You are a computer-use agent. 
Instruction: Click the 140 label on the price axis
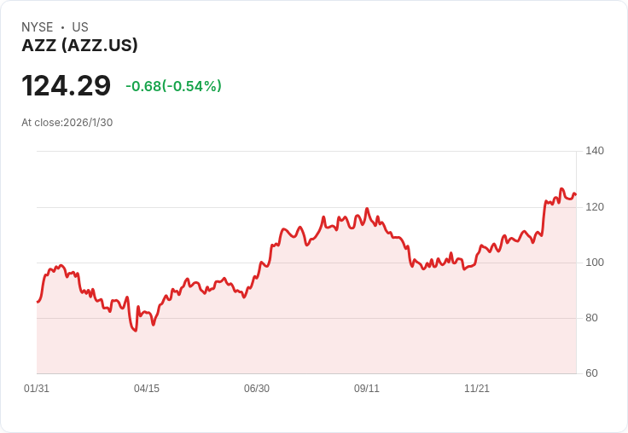pyautogui.click(x=595, y=151)
